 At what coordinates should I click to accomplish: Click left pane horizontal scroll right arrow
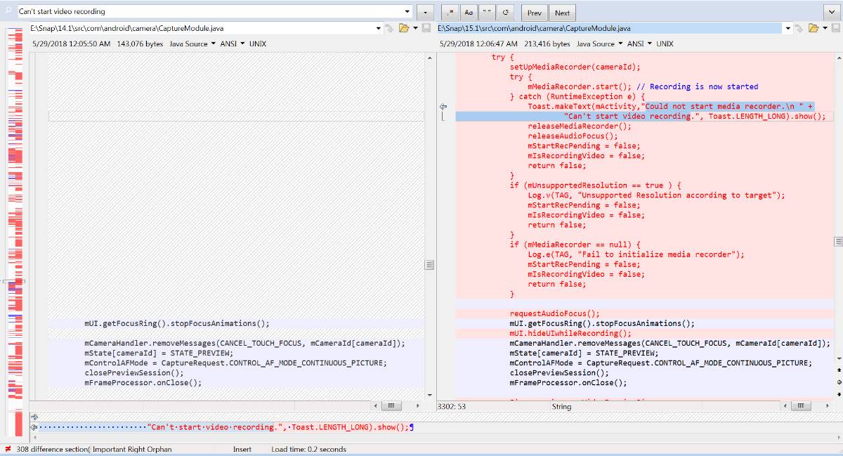pos(419,406)
